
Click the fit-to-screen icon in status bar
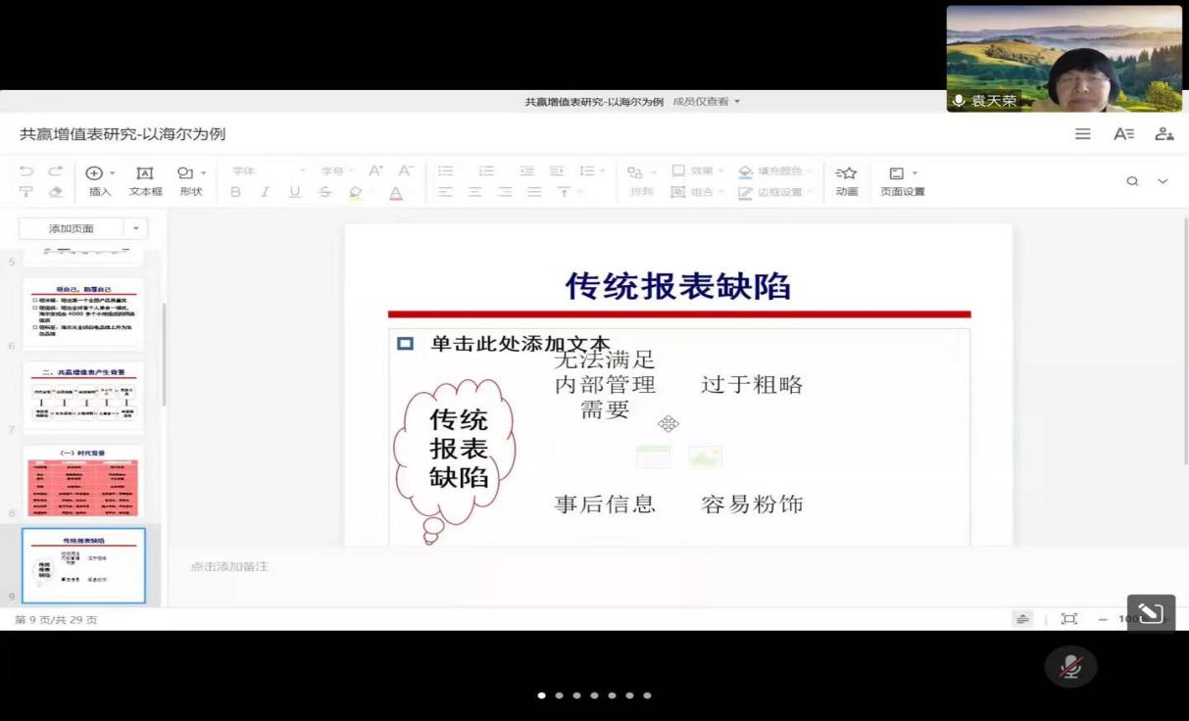point(1068,618)
